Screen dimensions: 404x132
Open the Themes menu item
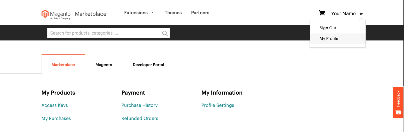pyautogui.click(x=173, y=13)
